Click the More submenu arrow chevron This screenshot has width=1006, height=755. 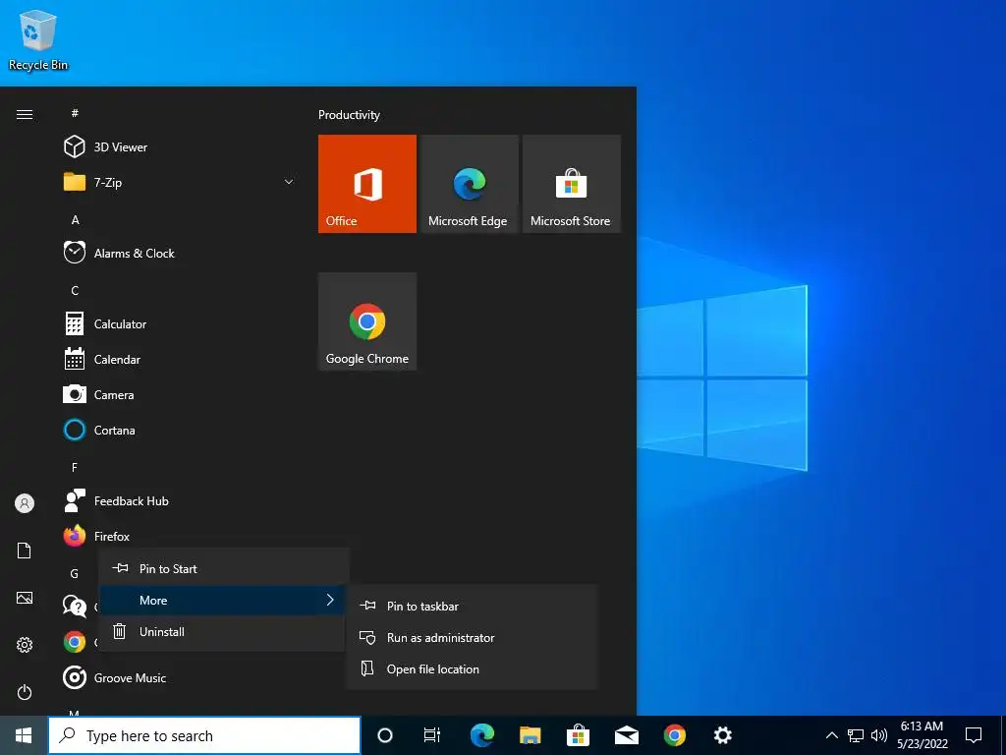pos(330,600)
